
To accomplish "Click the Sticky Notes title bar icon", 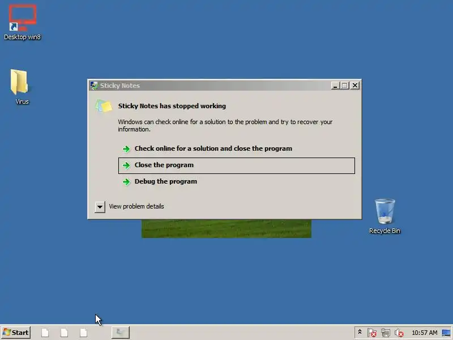I will pyautogui.click(x=94, y=86).
